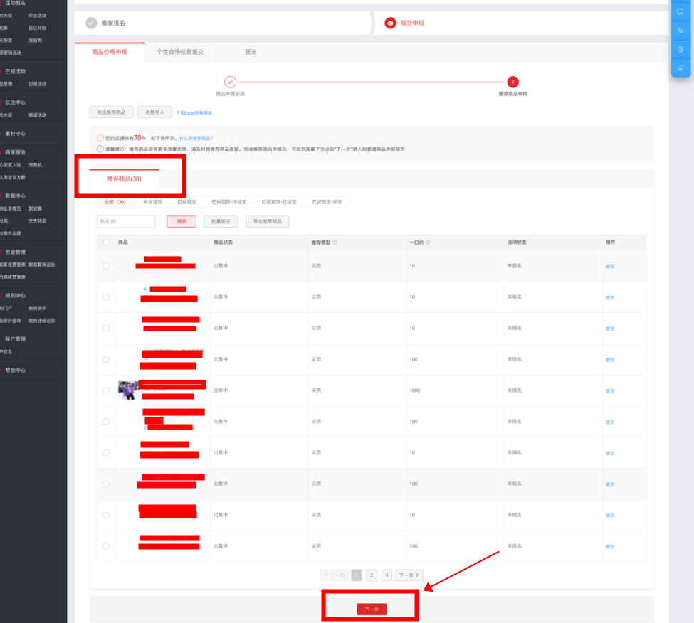
Task: Click the step 2 推荐商品申报 circle
Action: point(512,82)
